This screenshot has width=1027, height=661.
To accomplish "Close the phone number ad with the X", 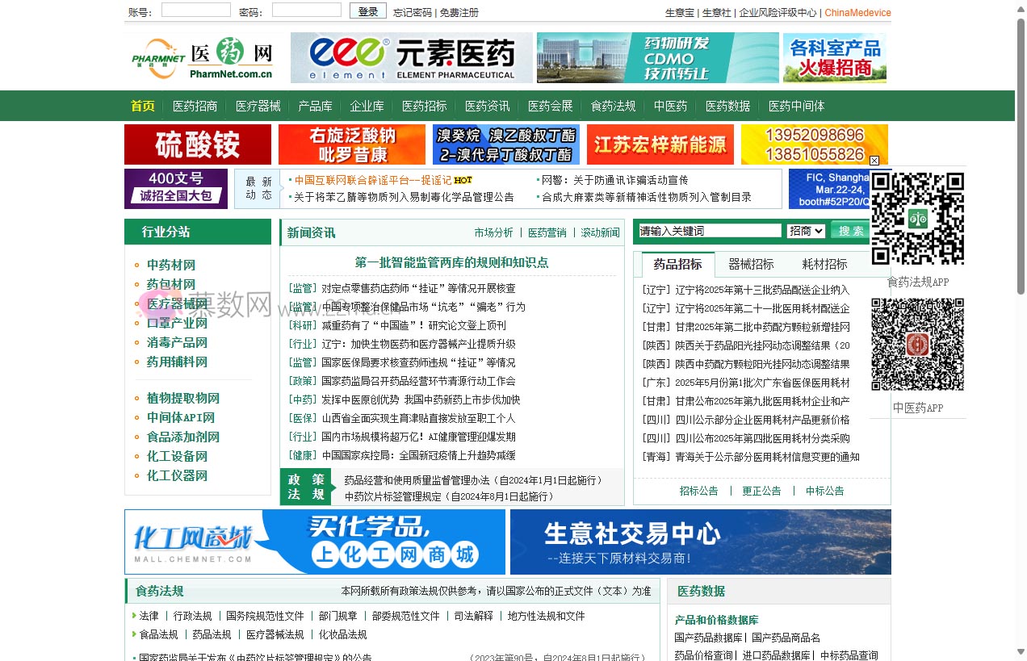I will [874, 161].
